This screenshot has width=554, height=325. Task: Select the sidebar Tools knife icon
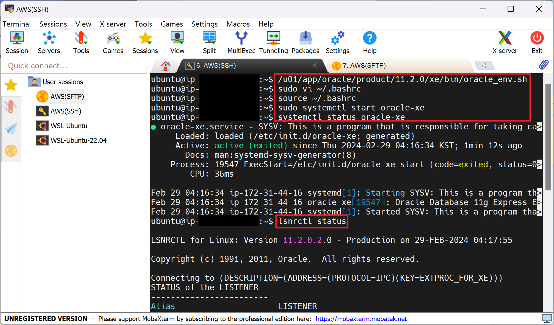pos(11,107)
